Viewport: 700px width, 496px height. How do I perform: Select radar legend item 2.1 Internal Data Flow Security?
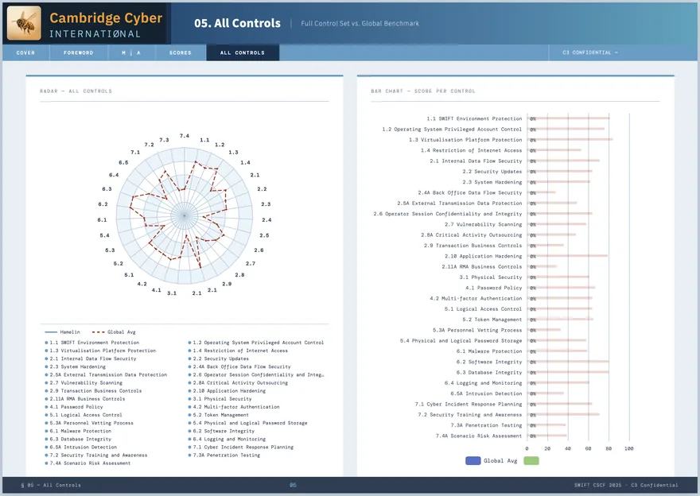point(91,358)
